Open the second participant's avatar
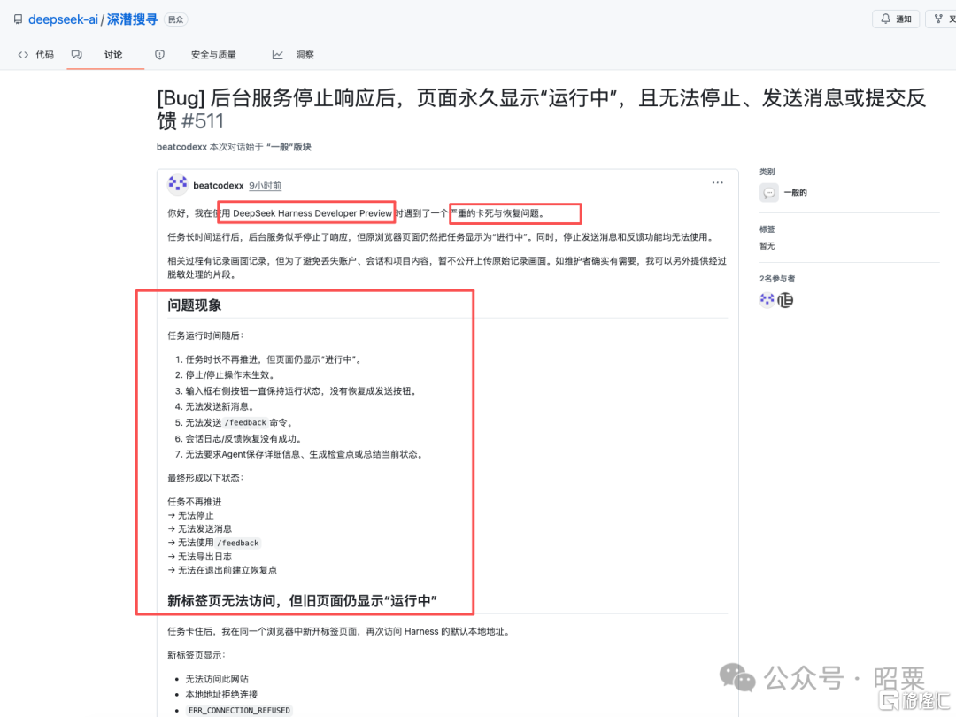Screen dimensions: 956x717 coord(785,300)
